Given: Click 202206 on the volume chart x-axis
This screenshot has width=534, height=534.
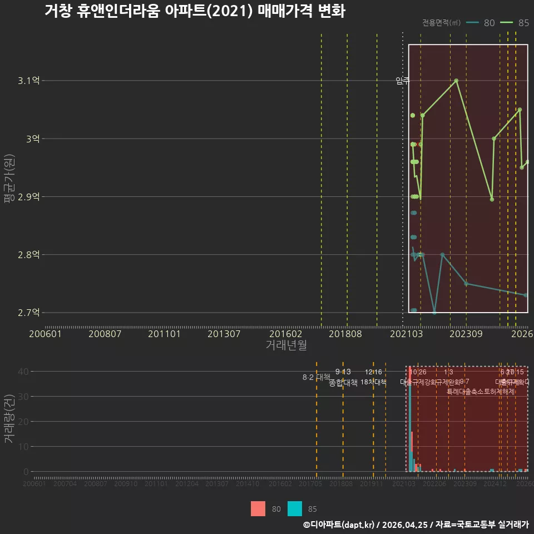Looking at the screenshot, I should (x=434, y=483).
